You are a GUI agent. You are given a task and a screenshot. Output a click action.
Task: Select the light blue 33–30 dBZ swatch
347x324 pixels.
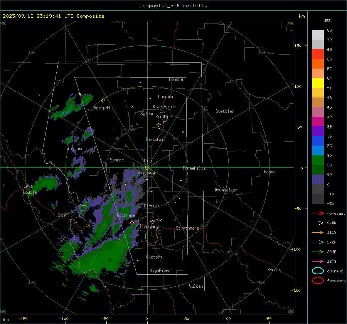[318, 151]
